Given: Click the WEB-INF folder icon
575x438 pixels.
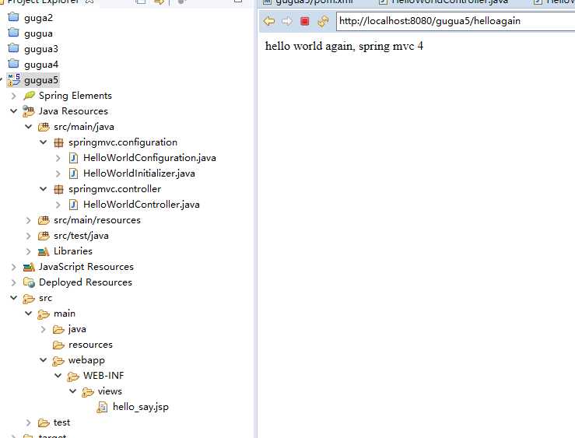Looking at the screenshot, I should [72, 376].
